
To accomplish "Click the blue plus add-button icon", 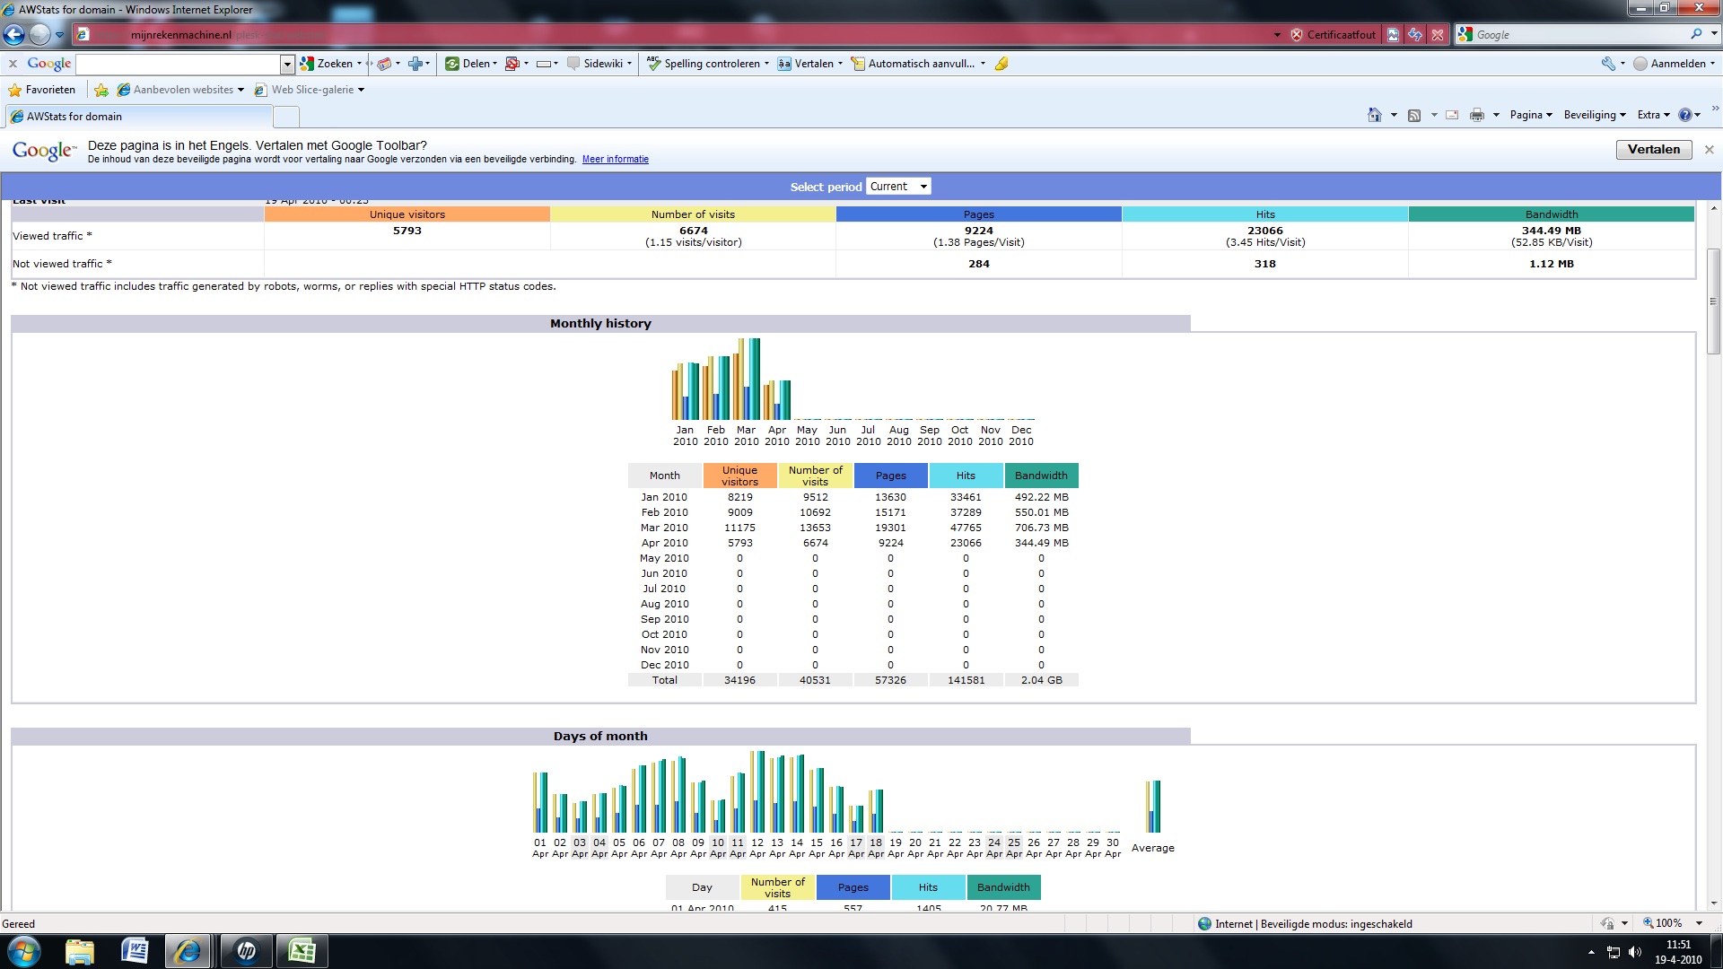I will pos(415,64).
